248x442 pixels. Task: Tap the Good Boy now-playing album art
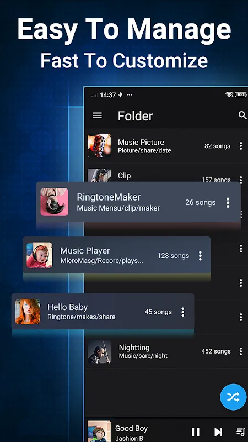click(x=99, y=432)
